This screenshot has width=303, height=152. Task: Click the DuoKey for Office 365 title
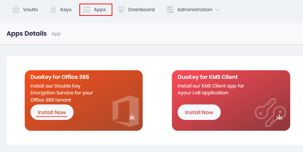60,77
